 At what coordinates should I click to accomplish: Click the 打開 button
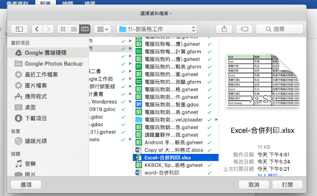(x=287, y=185)
